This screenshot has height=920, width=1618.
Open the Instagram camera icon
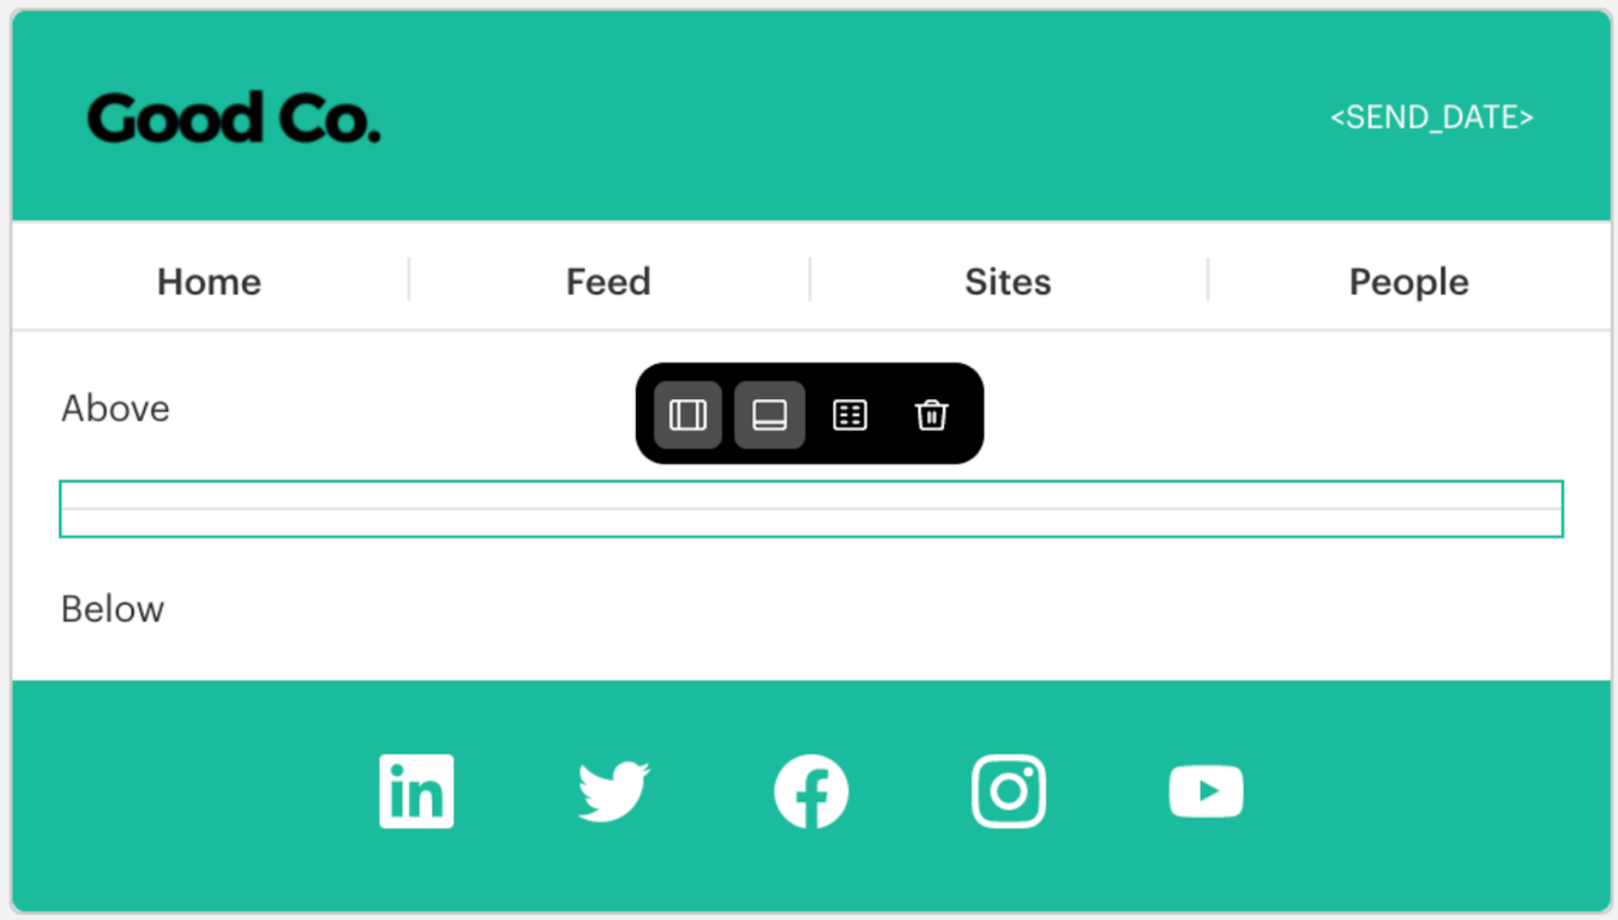click(x=1008, y=791)
